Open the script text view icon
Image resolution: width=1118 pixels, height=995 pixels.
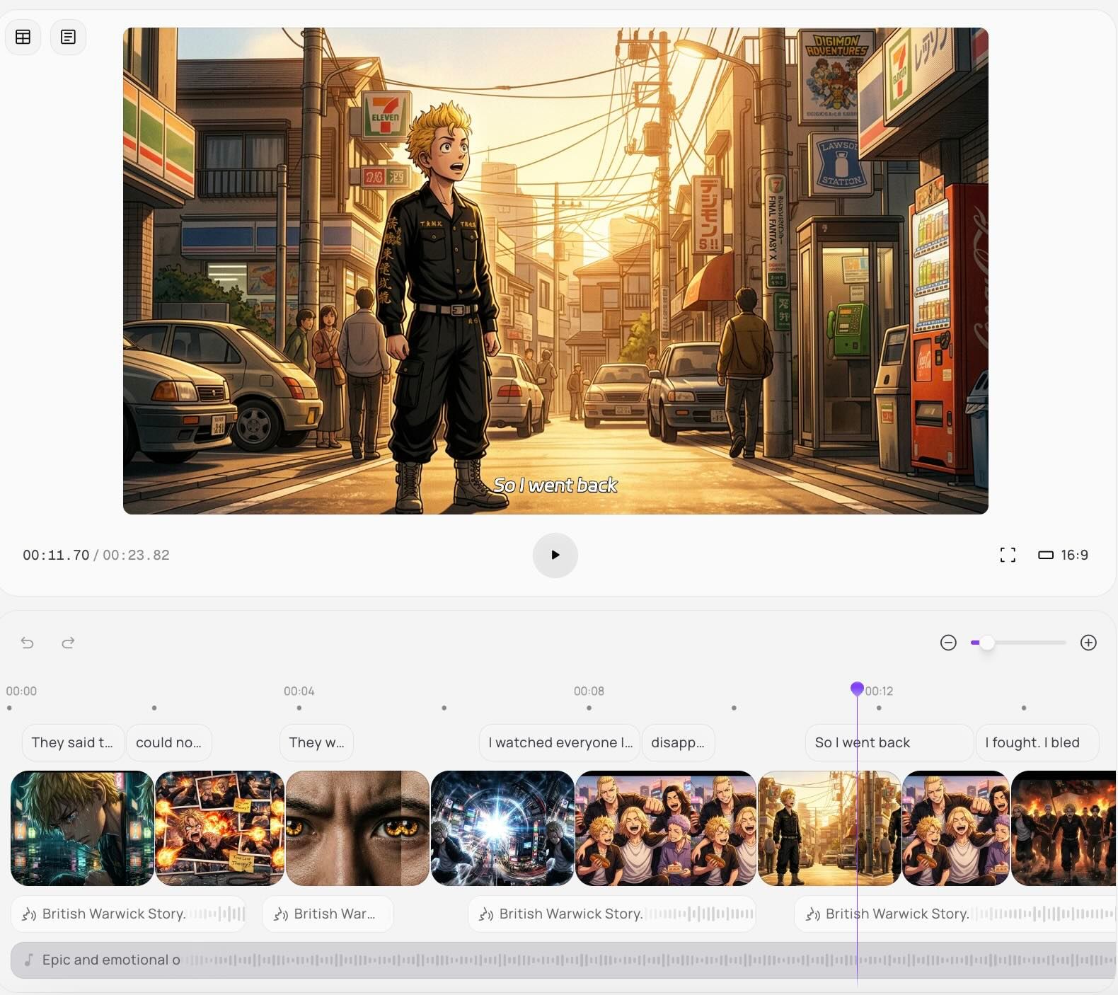click(x=68, y=37)
